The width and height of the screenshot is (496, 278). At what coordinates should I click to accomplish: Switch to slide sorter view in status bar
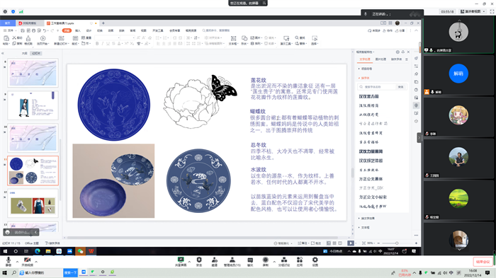(334, 243)
